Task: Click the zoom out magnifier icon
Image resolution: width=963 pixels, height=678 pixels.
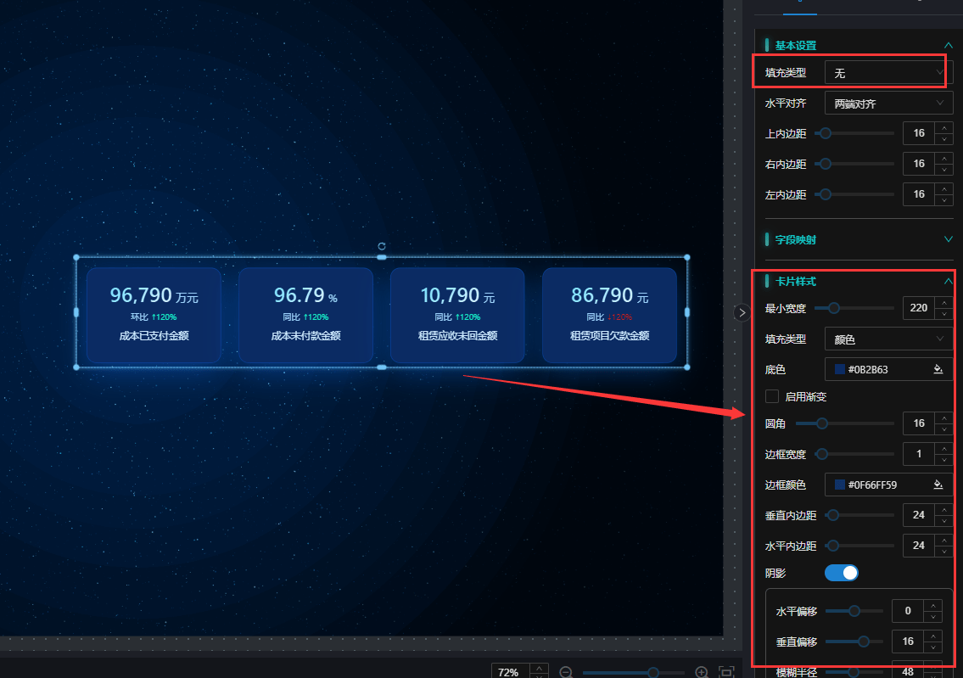Action: pyautogui.click(x=566, y=672)
